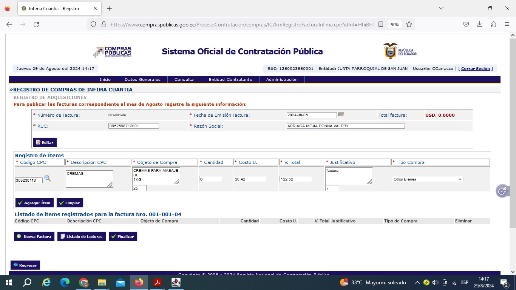
Task: Open the invoice date calendar picker
Action: (x=341, y=115)
